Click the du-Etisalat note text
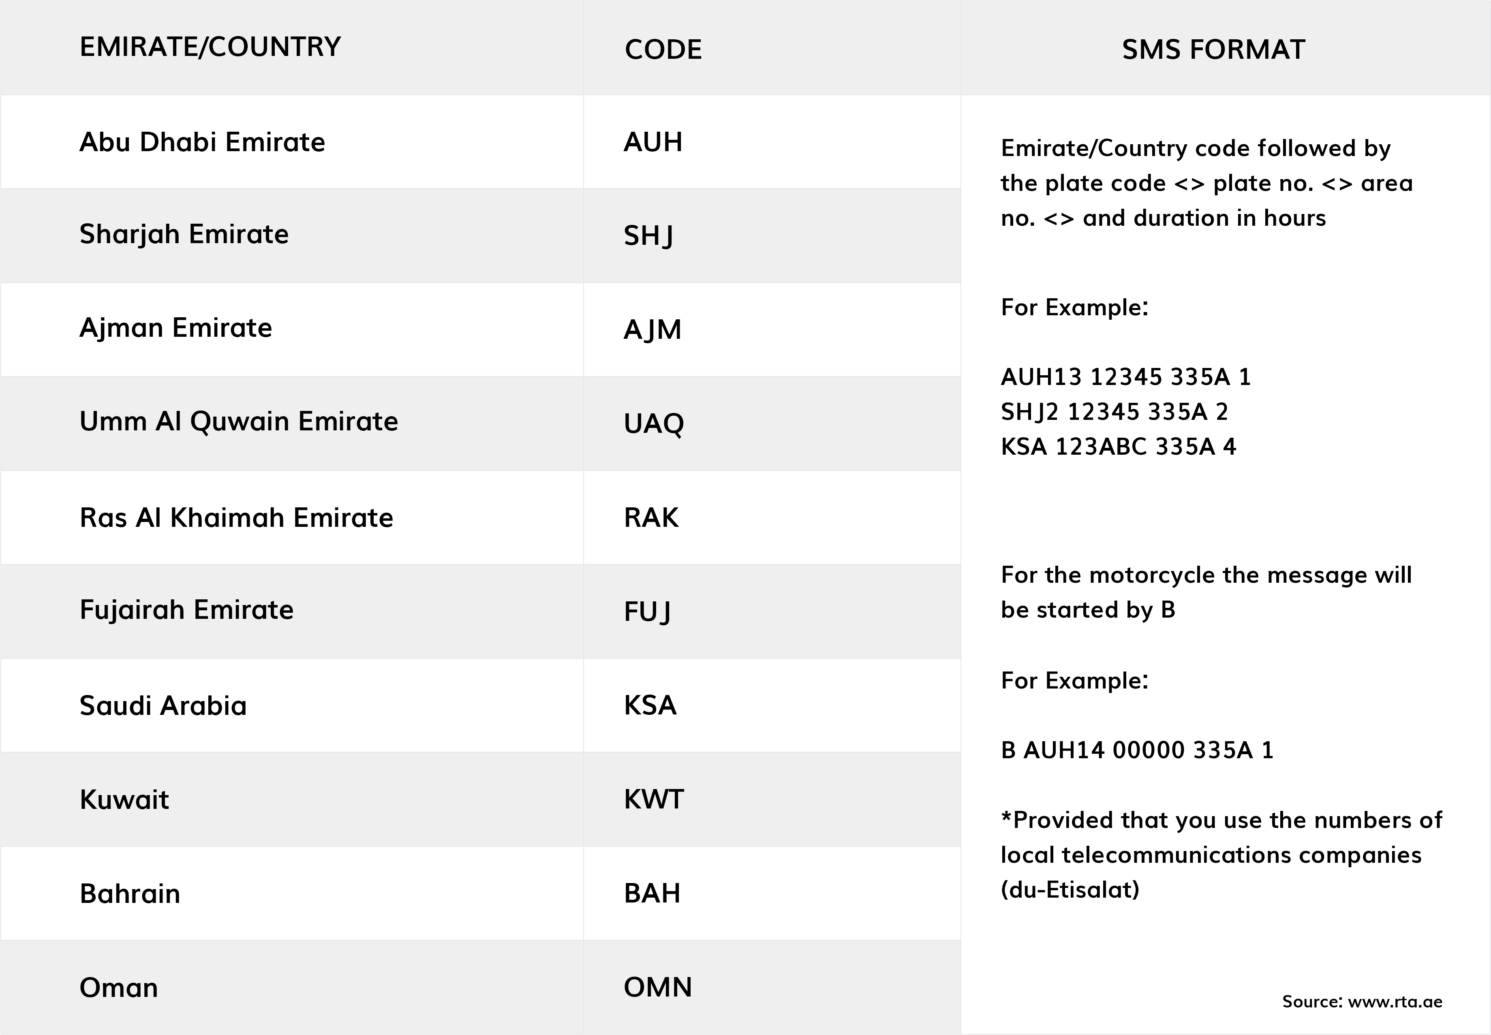Image resolution: width=1491 pixels, height=1035 pixels. coord(1070,890)
